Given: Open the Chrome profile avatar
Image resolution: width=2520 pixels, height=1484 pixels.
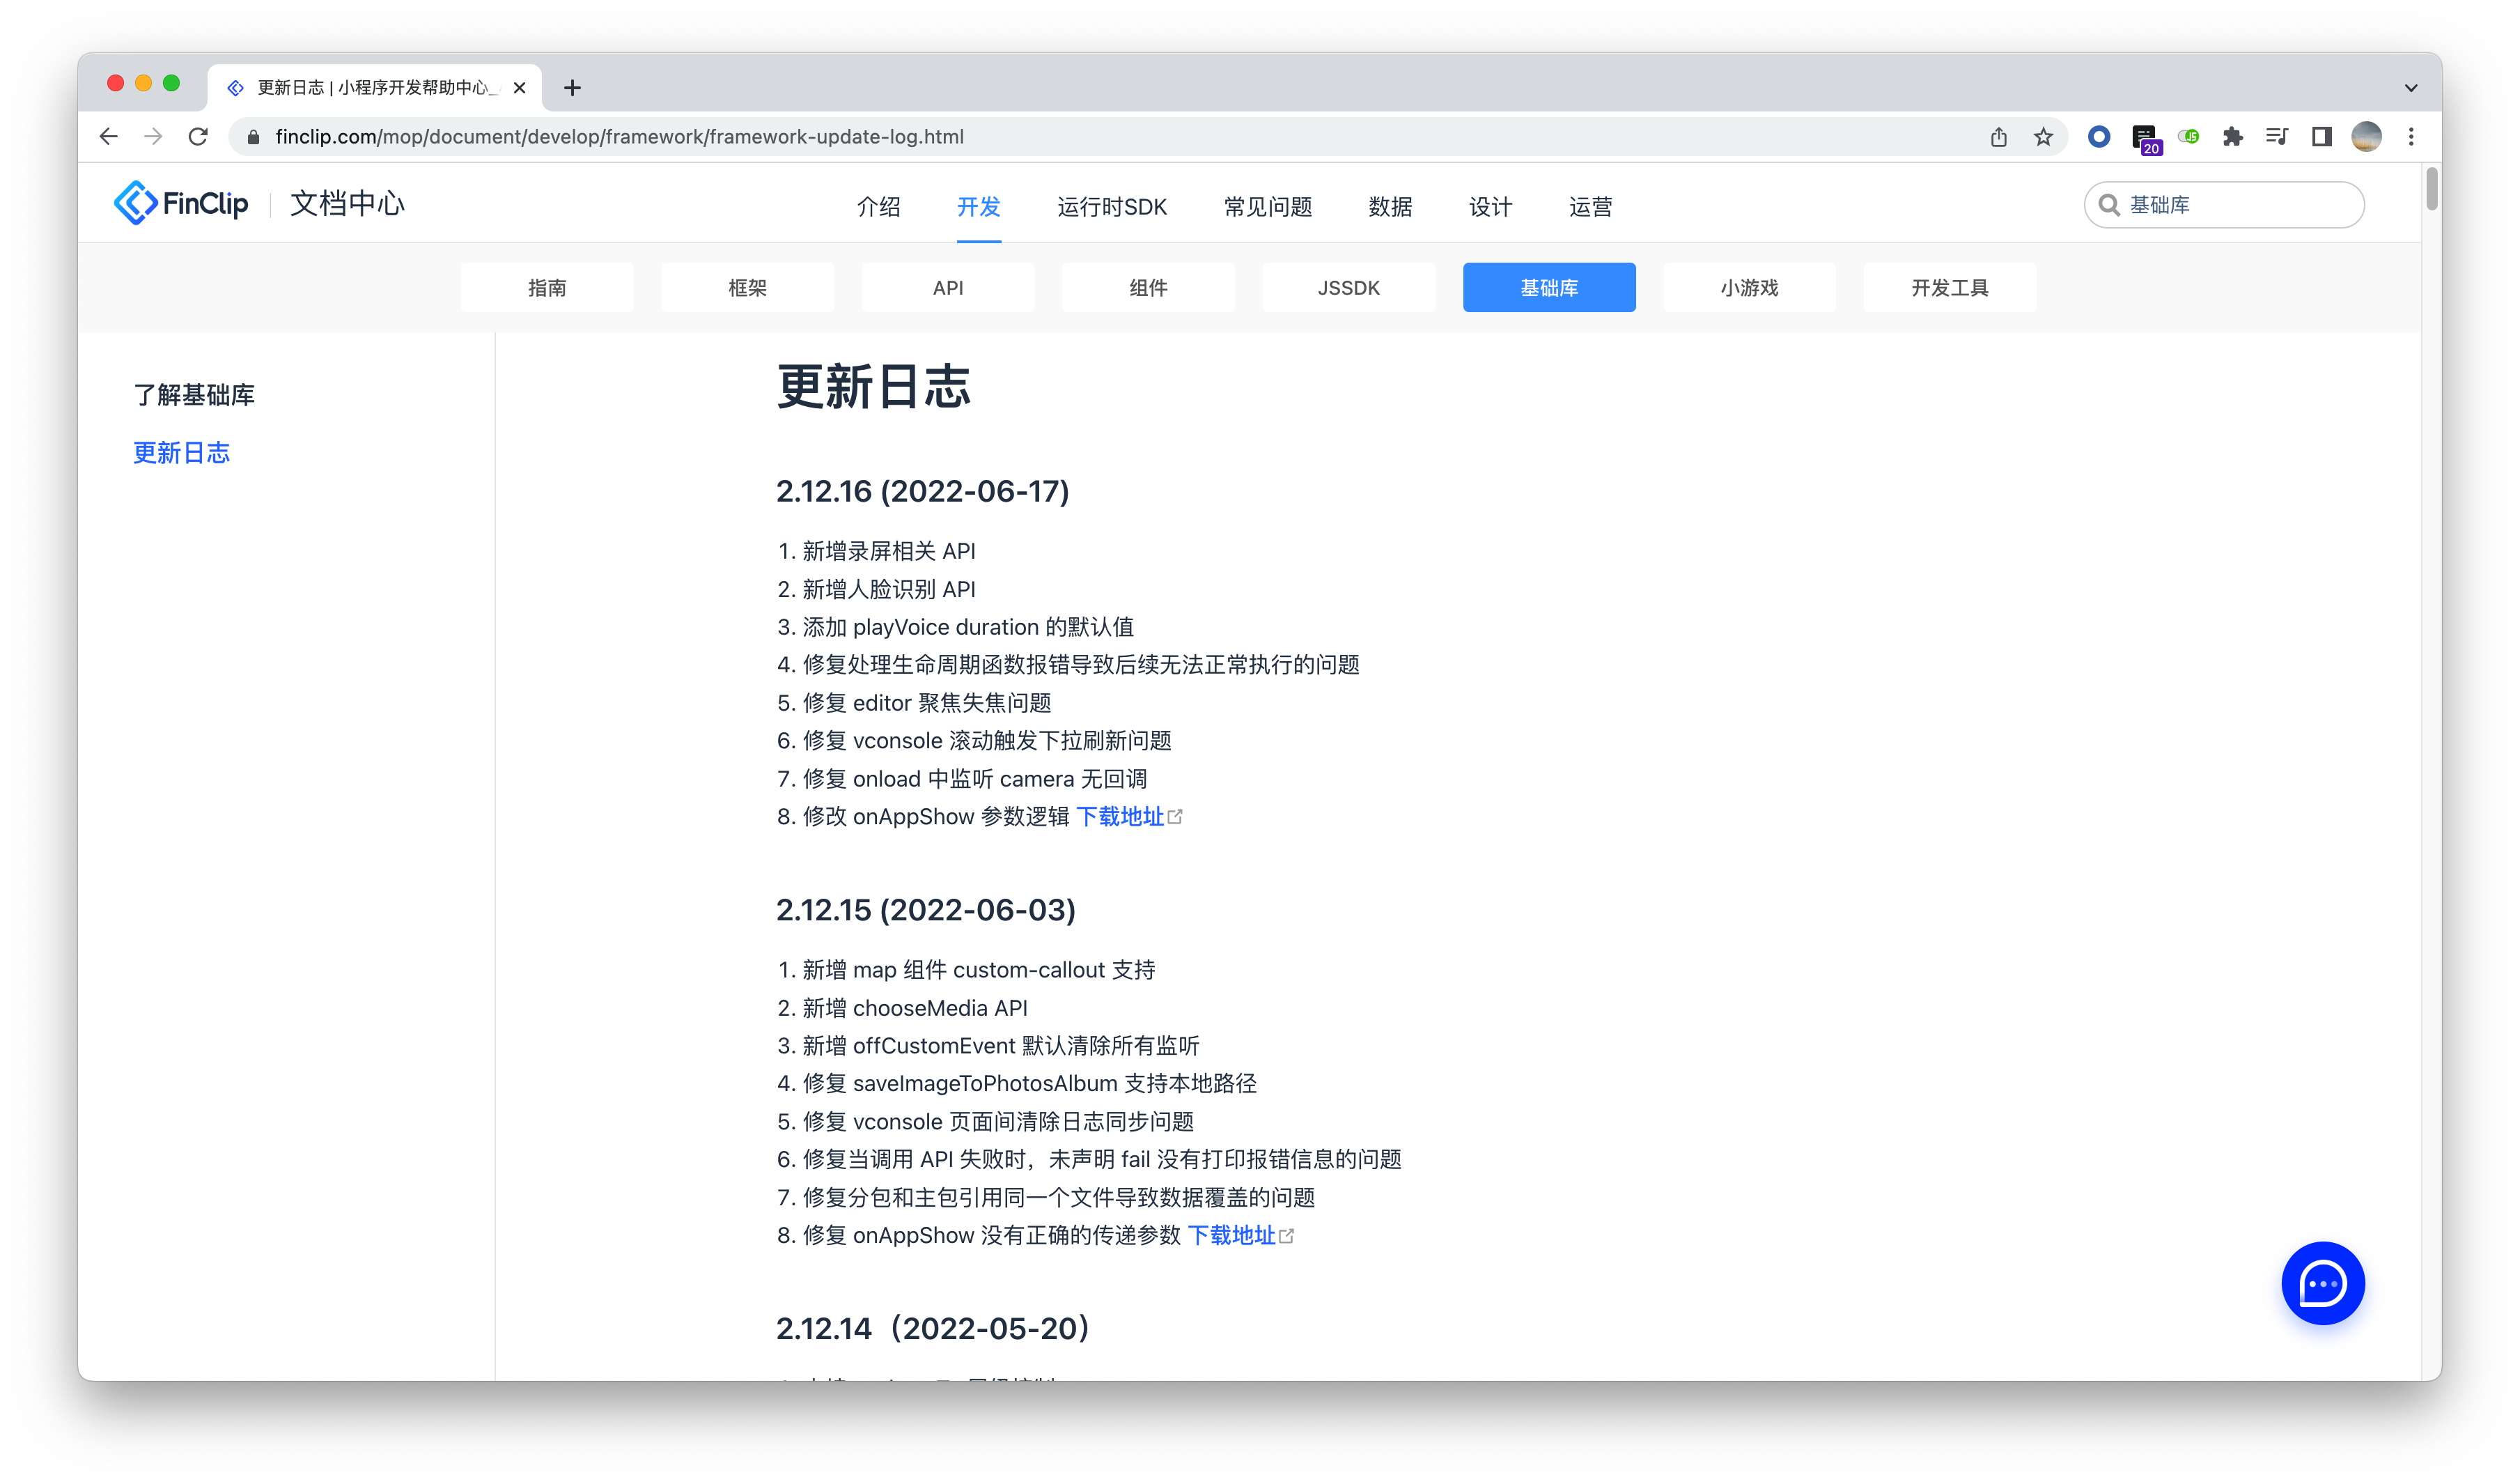Looking at the screenshot, I should [x=2366, y=137].
